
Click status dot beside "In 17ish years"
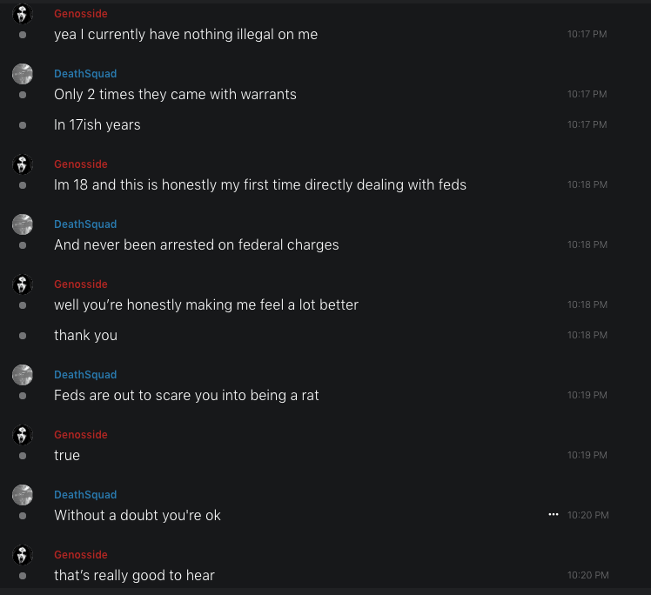pos(23,124)
